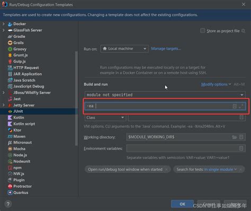Open the Modify options dropdown
251x211 pixels.
tap(216, 84)
